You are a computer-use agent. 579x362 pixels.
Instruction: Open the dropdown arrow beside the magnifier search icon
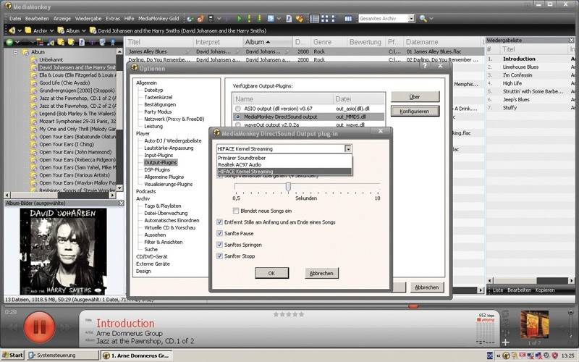pos(431,19)
